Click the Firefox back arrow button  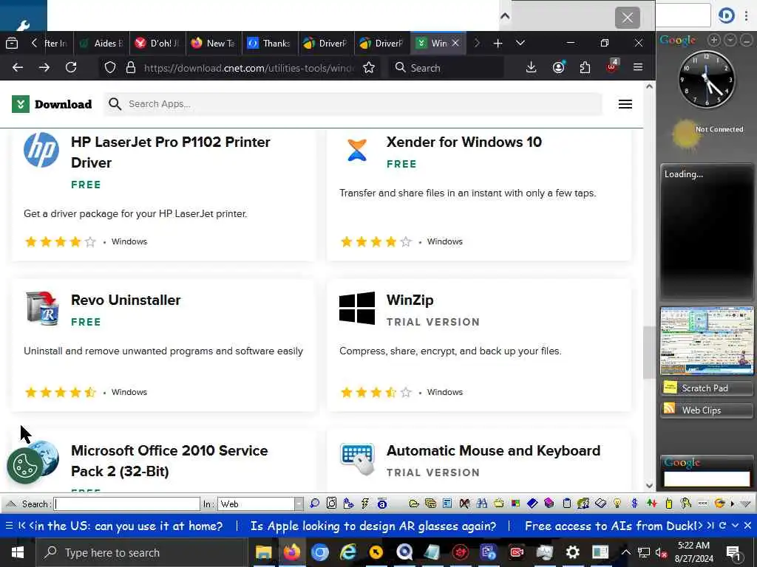18,67
